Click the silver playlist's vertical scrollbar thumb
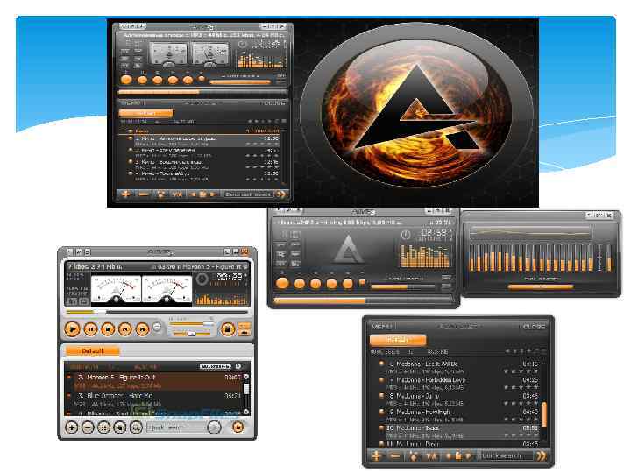The width and height of the screenshot is (631, 473). pos(246,389)
